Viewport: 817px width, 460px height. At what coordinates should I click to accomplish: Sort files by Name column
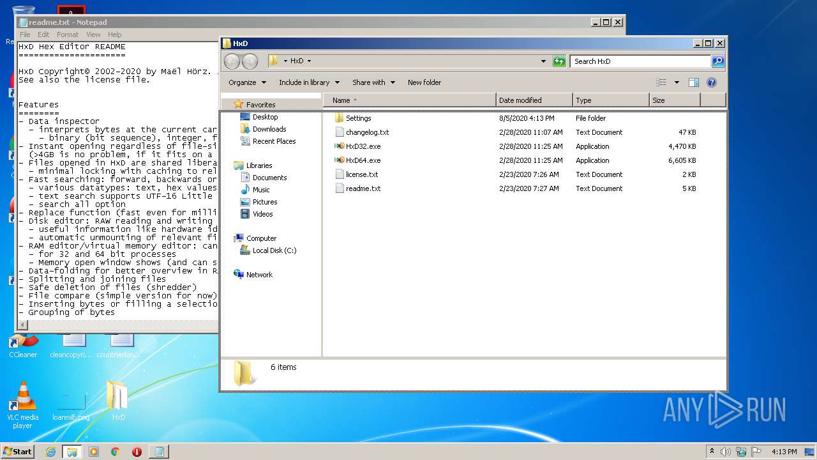tap(409, 100)
